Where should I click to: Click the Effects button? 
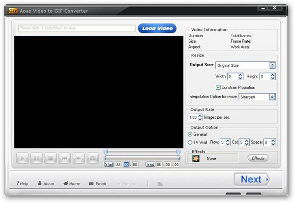[258, 158]
